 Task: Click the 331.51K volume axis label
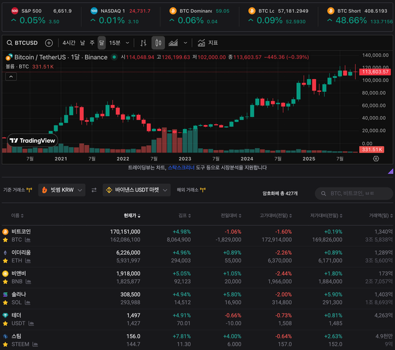pyautogui.click(x=372, y=149)
